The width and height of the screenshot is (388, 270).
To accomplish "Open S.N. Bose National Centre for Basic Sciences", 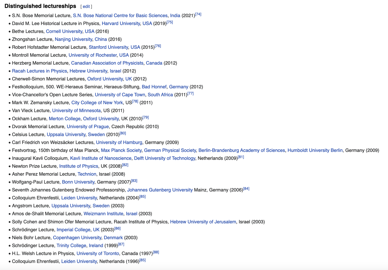I will pos(120,16).
